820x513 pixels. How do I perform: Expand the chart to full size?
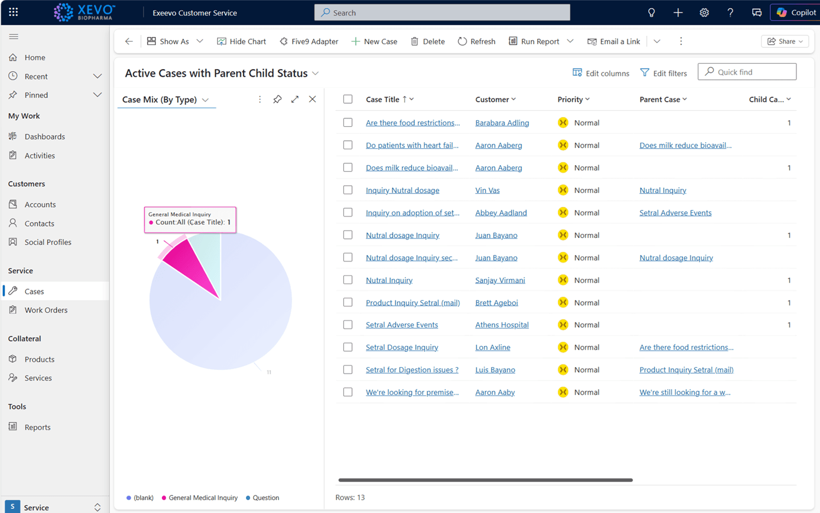click(x=295, y=100)
